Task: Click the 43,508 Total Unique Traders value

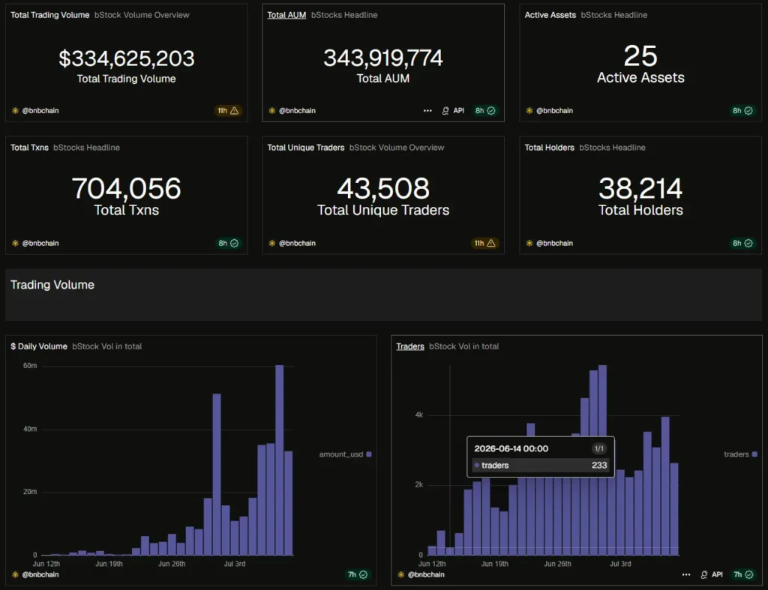Action: click(383, 188)
